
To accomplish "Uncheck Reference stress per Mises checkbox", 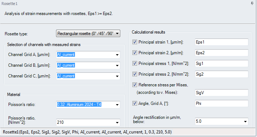I will click(135, 85).
